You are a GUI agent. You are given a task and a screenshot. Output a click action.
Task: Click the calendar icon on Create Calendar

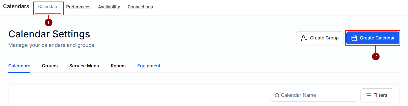click(x=354, y=38)
